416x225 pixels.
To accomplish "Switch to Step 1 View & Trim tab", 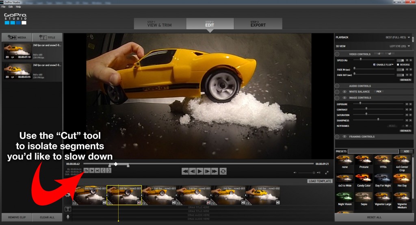I will click(160, 24).
